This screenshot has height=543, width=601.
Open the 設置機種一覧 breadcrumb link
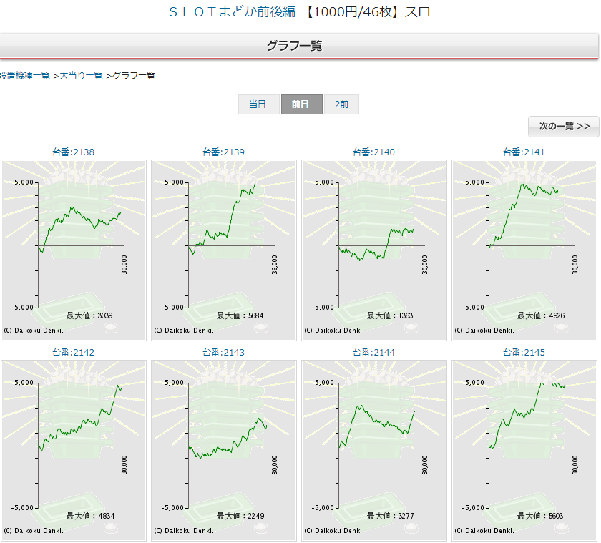tap(25, 75)
